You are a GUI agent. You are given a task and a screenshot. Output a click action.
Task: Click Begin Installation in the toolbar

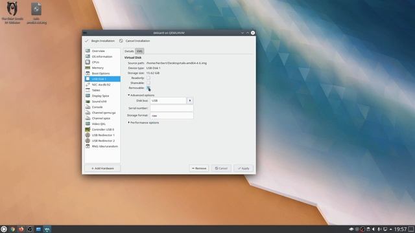[100, 41]
